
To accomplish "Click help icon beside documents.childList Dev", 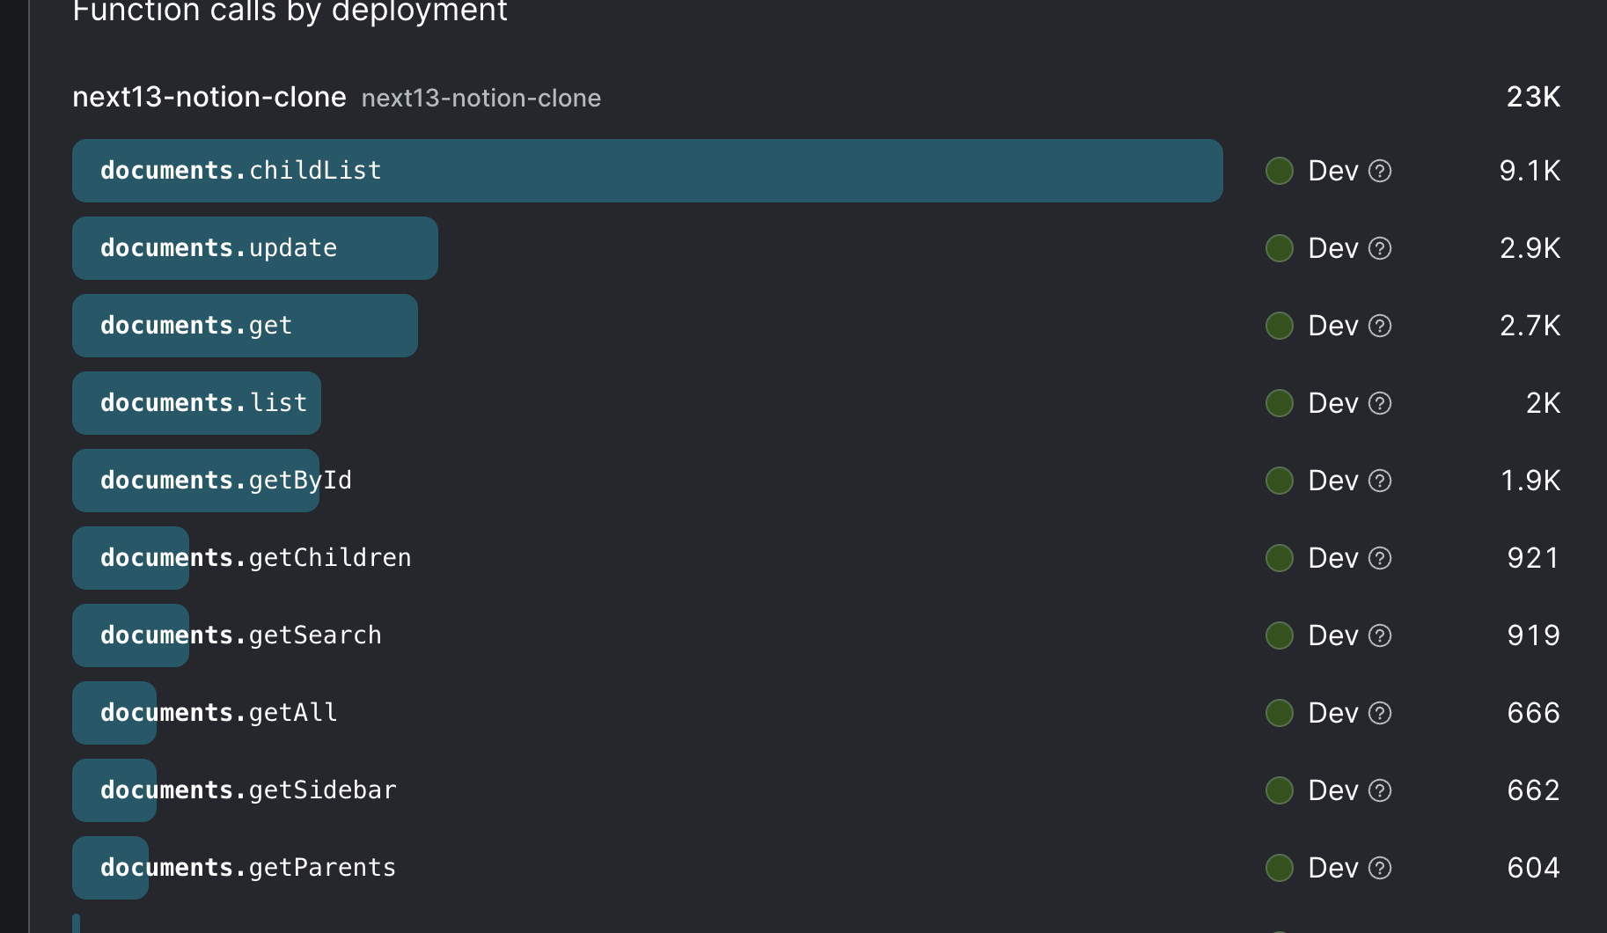I will click(1380, 171).
